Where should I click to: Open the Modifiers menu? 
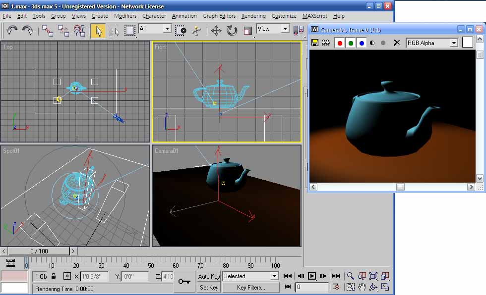(x=125, y=16)
